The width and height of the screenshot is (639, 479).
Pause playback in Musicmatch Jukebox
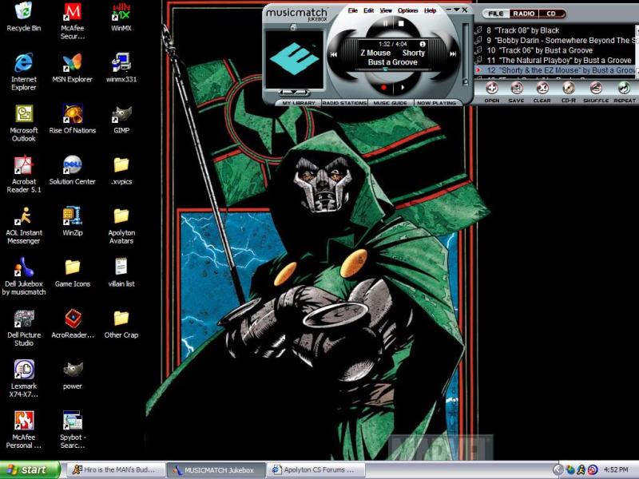(384, 24)
